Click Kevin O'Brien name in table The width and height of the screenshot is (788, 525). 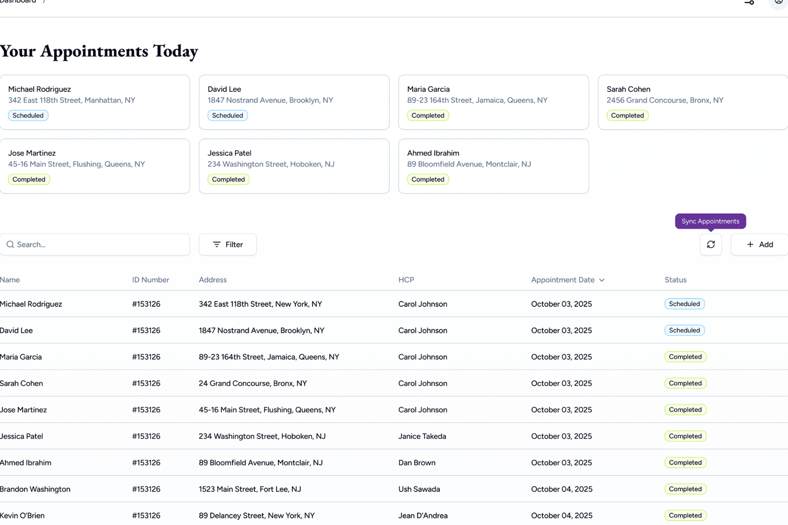coord(22,515)
